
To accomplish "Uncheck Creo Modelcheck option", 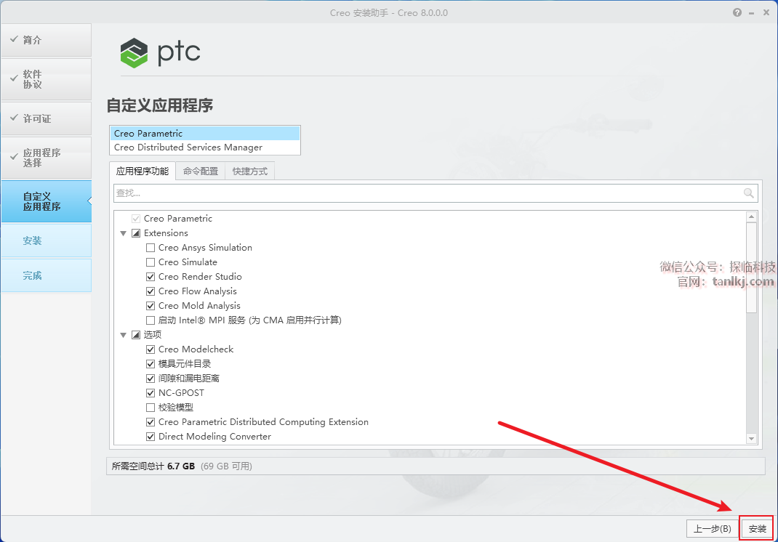I will coord(151,349).
